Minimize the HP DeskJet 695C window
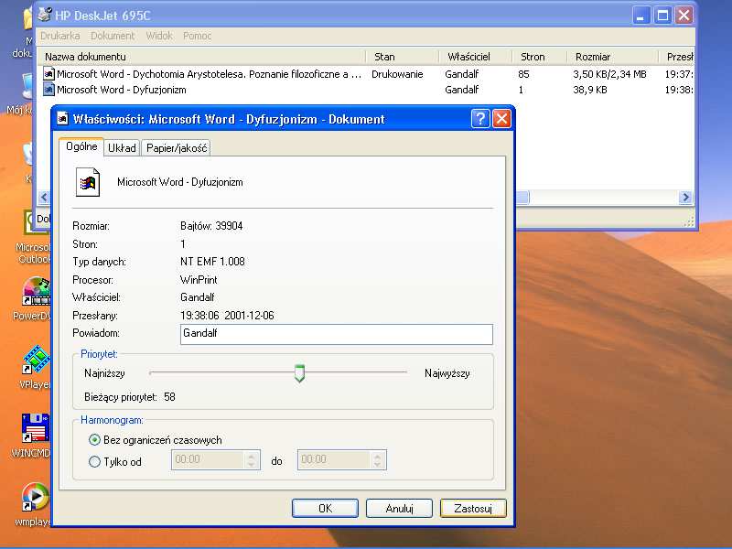 point(641,16)
